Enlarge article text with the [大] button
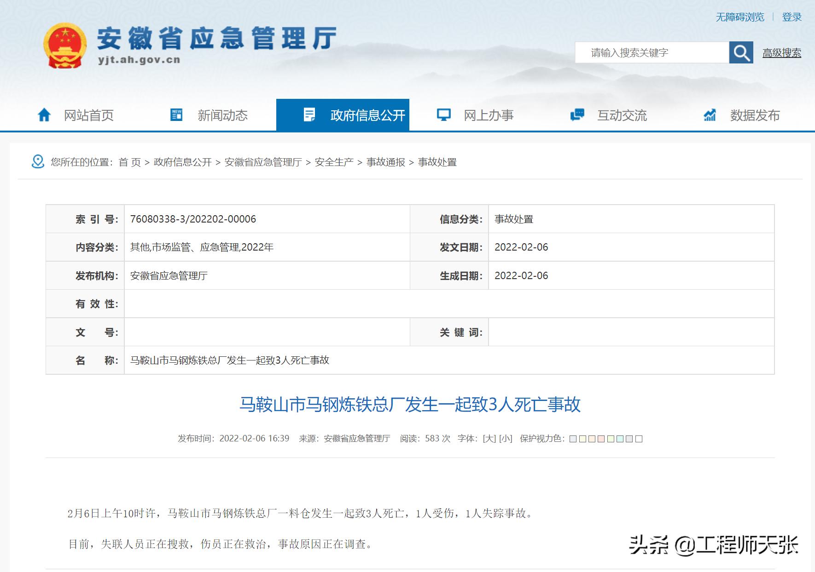The height and width of the screenshot is (572, 815). (x=489, y=438)
